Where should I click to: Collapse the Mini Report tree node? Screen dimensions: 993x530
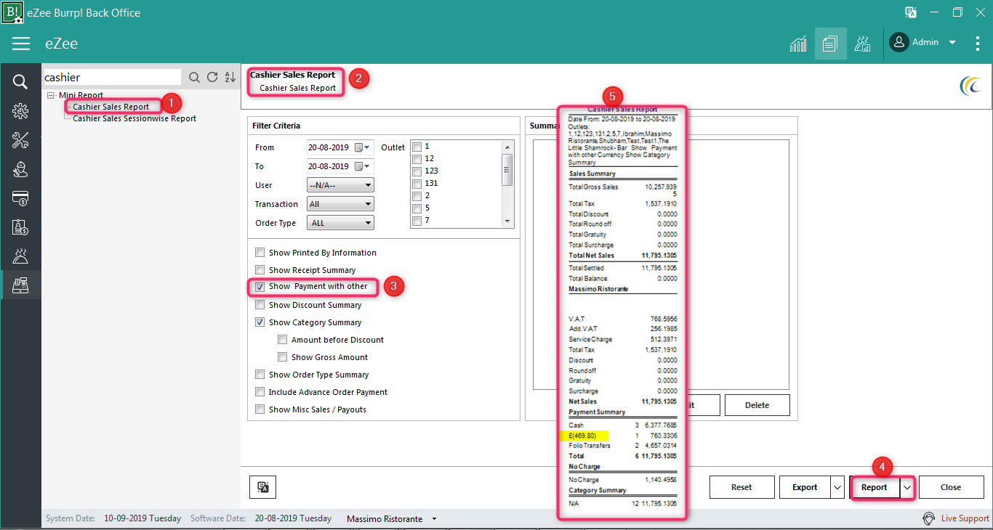(50, 95)
